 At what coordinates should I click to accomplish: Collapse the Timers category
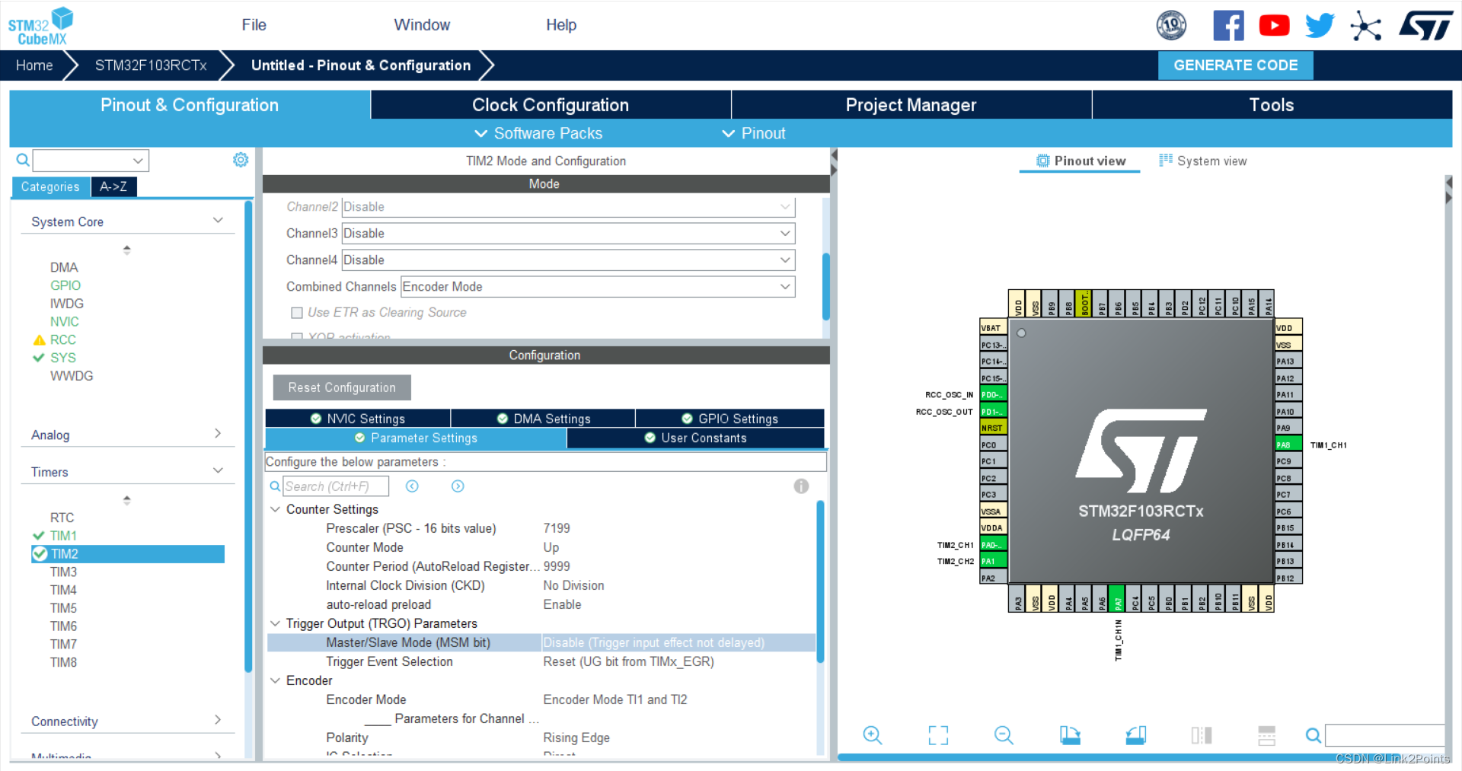coord(218,471)
